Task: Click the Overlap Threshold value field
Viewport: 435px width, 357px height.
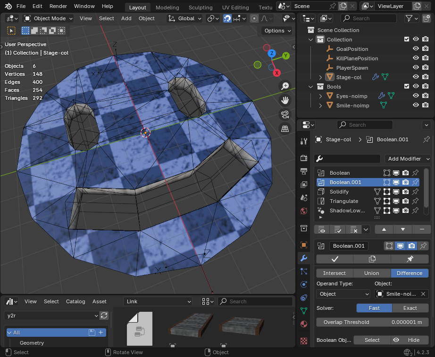Action: [x=372, y=322]
